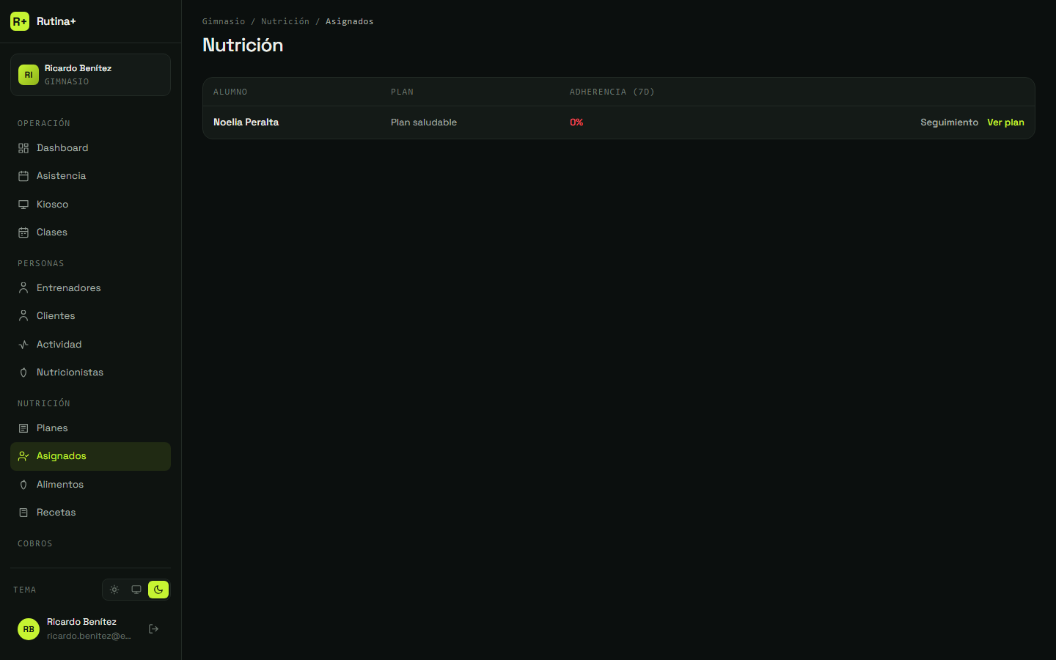
Task: Click the Nutricionistas icon
Action: 23,373
